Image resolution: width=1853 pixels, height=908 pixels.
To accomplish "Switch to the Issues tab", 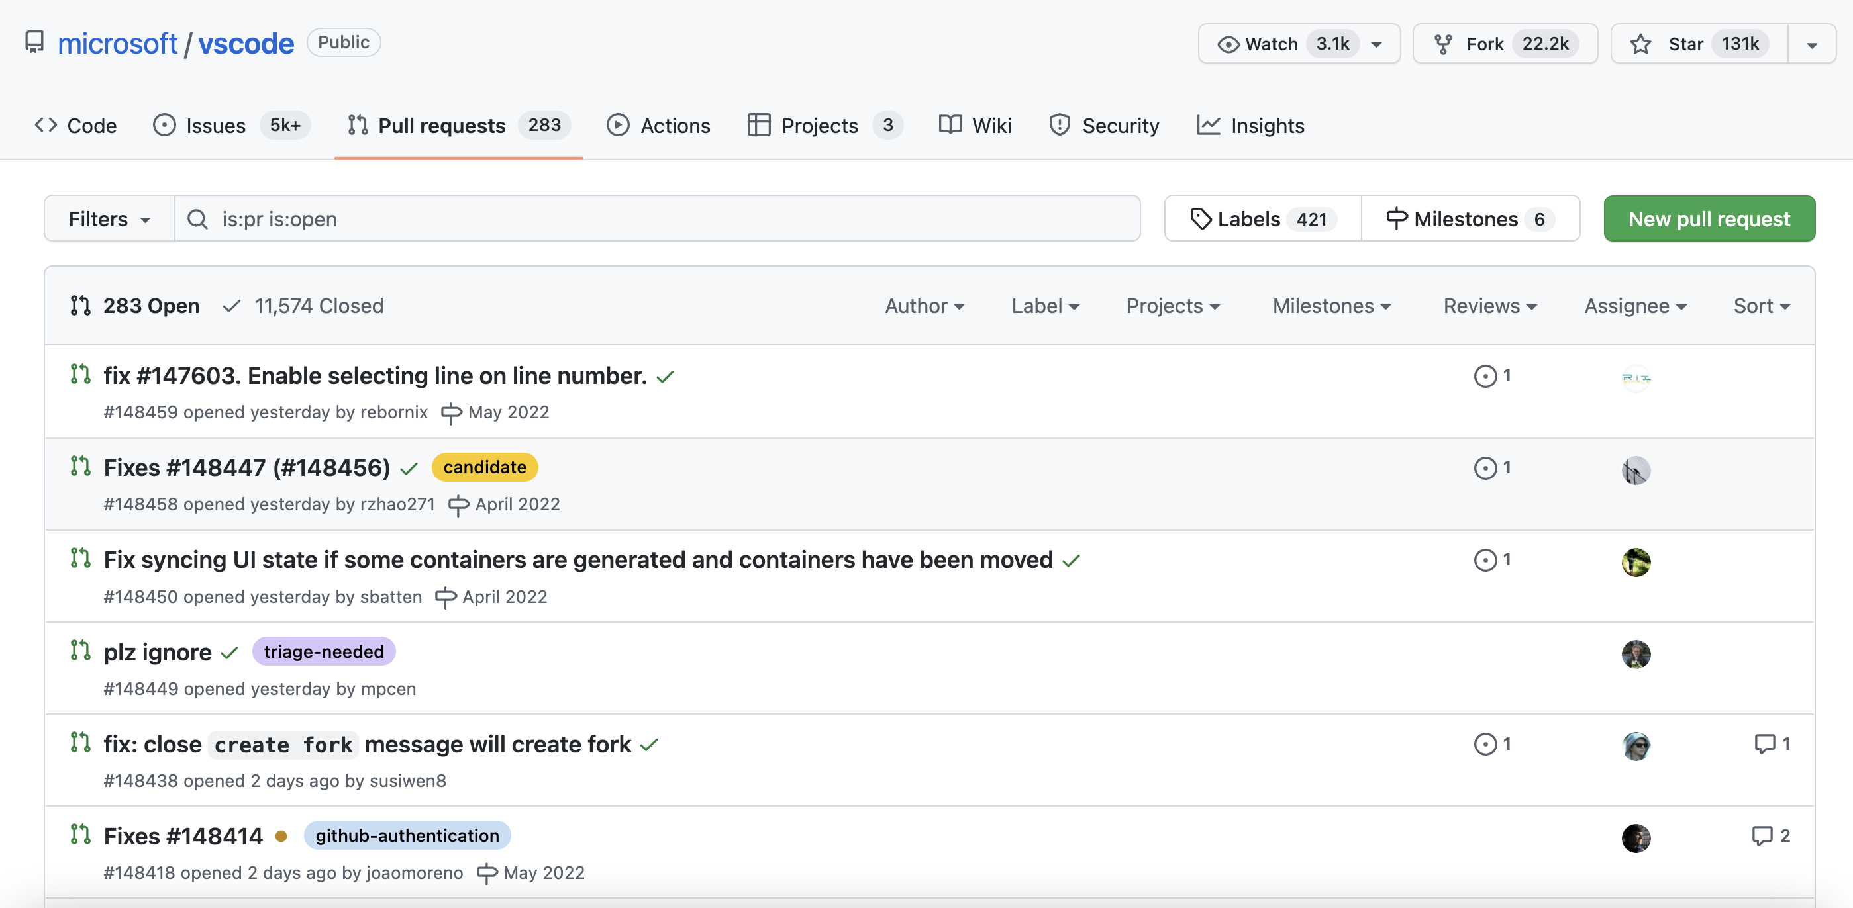I will pyautogui.click(x=215, y=125).
